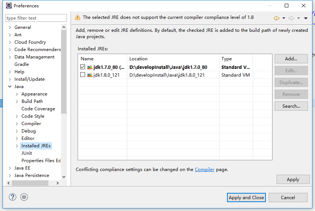Sort by the Name column header

click(x=102, y=59)
